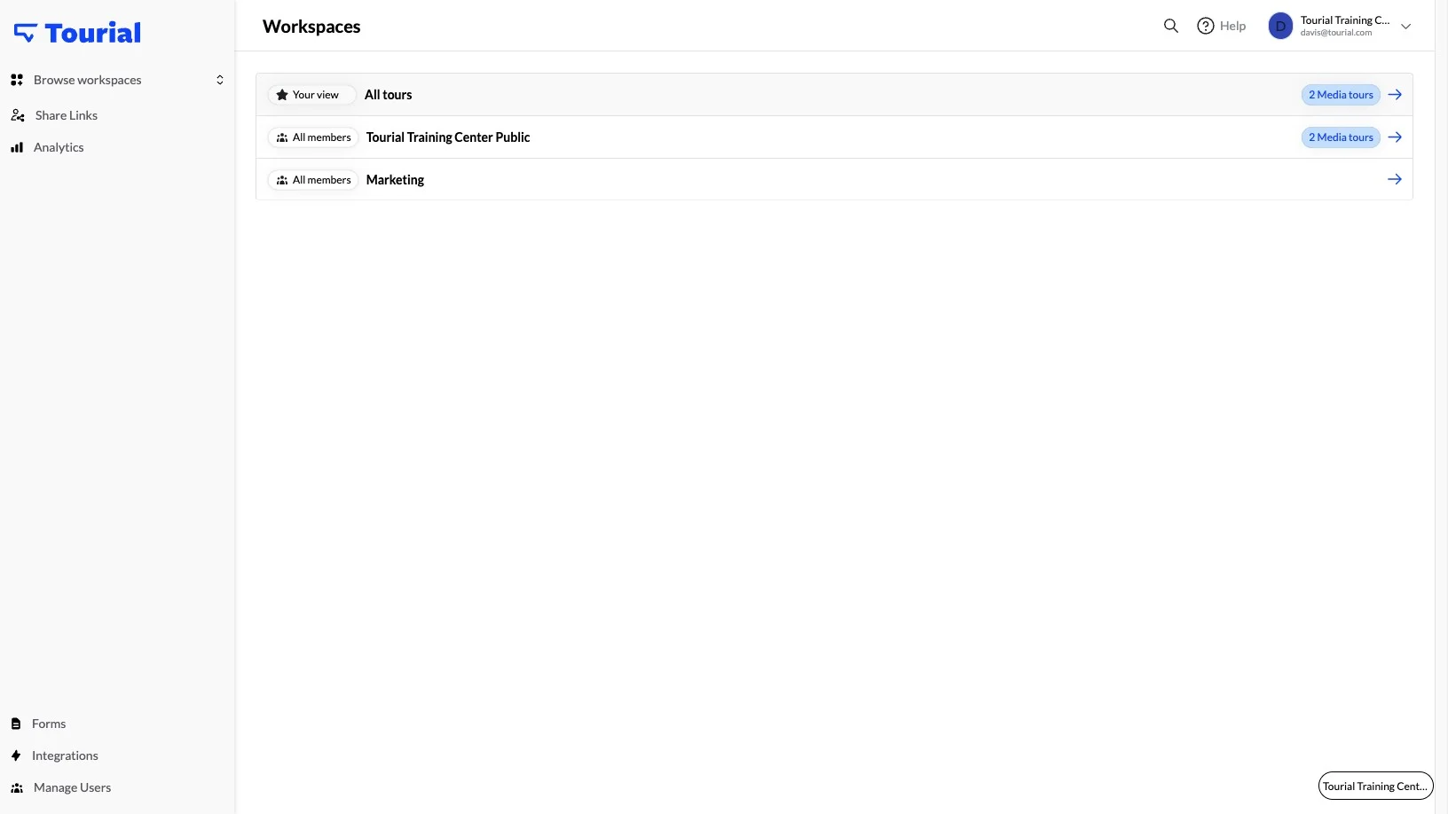Click arrow icon on Training Center Public row

pos(1395,137)
